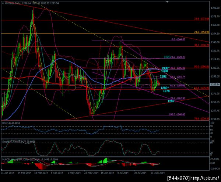Click the 30 Jul 2014 date label
Screen dimensions: 221x182
(140, 173)
